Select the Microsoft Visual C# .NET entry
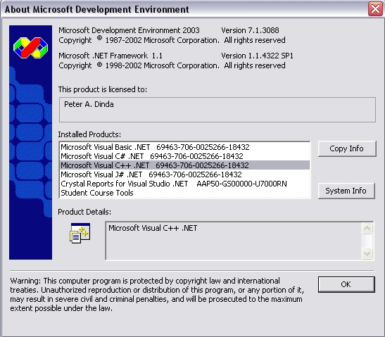The height and width of the screenshot is (337, 385). coord(184,156)
